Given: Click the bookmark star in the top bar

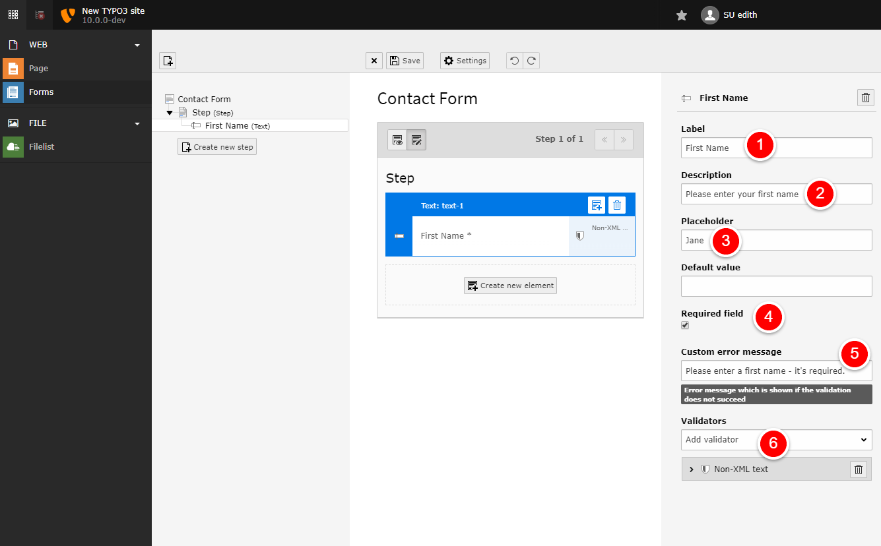Looking at the screenshot, I should coord(681,14).
